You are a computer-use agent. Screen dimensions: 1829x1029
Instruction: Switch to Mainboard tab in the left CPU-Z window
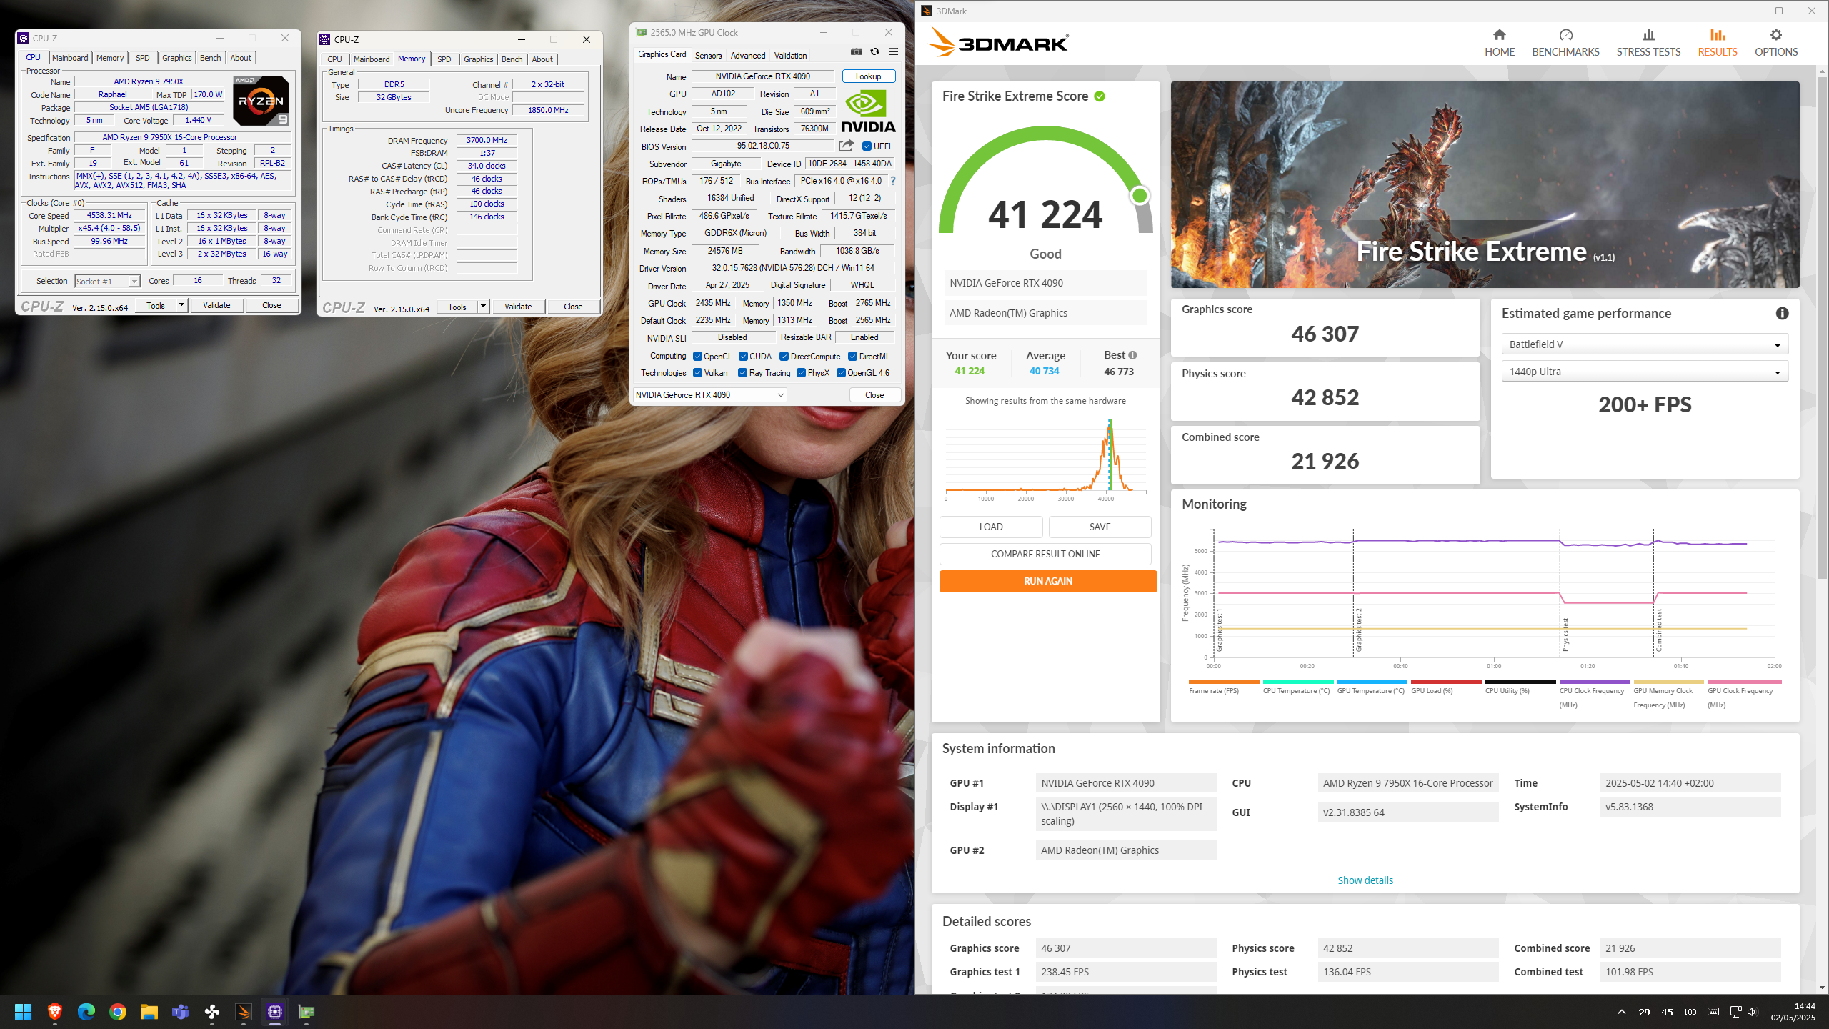[70, 58]
